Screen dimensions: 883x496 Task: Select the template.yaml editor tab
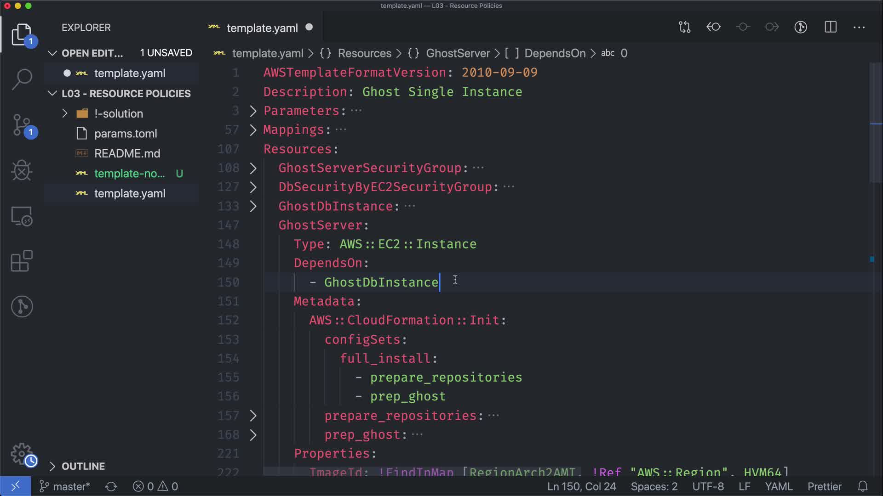(262, 28)
